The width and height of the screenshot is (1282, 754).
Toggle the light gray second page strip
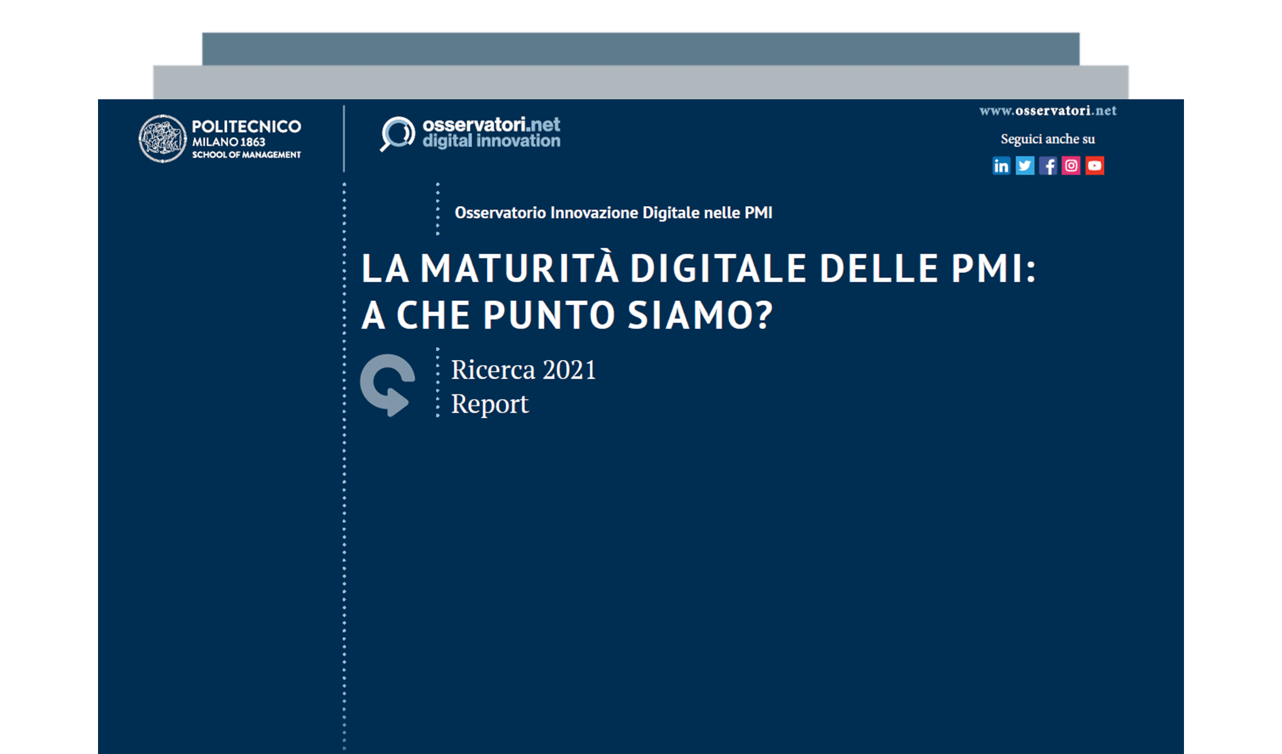640,82
